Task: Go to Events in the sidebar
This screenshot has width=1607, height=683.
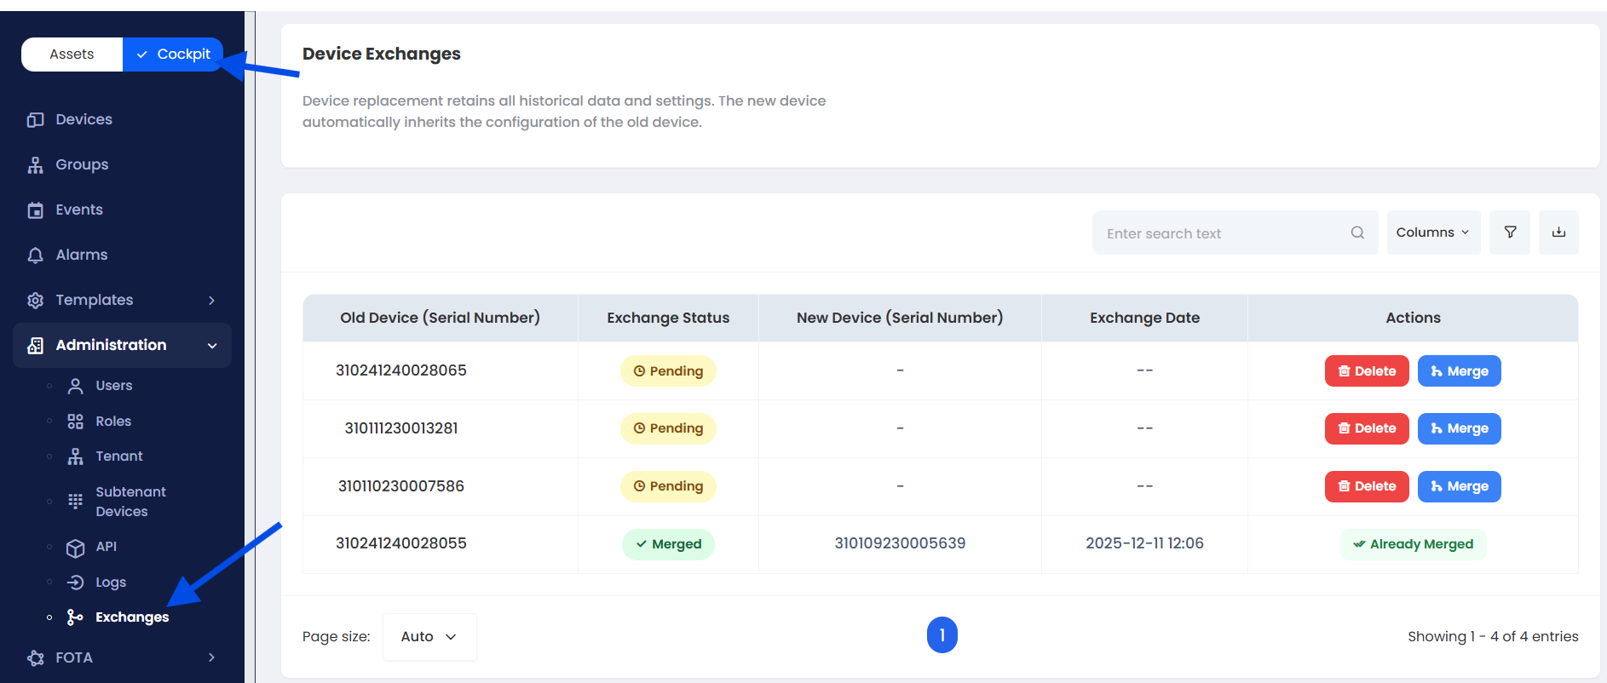Action: pyautogui.click(x=78, y=209)
